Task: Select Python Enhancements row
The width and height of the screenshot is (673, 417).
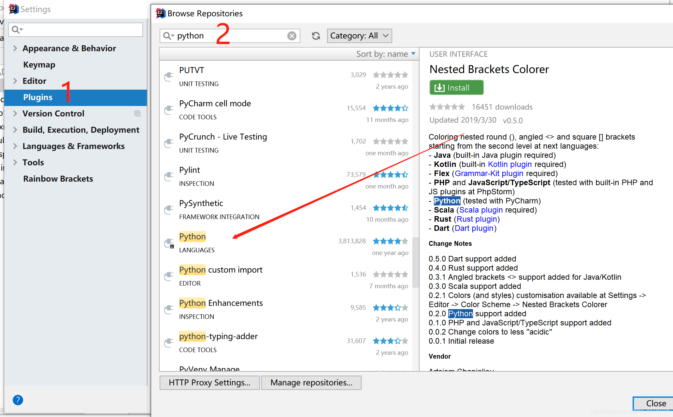Action: [286, 310]
